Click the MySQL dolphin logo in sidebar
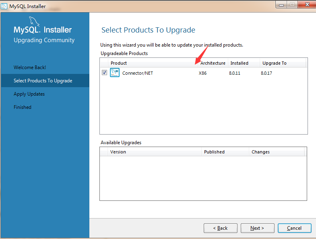316x239 pixels. (35, 22)
